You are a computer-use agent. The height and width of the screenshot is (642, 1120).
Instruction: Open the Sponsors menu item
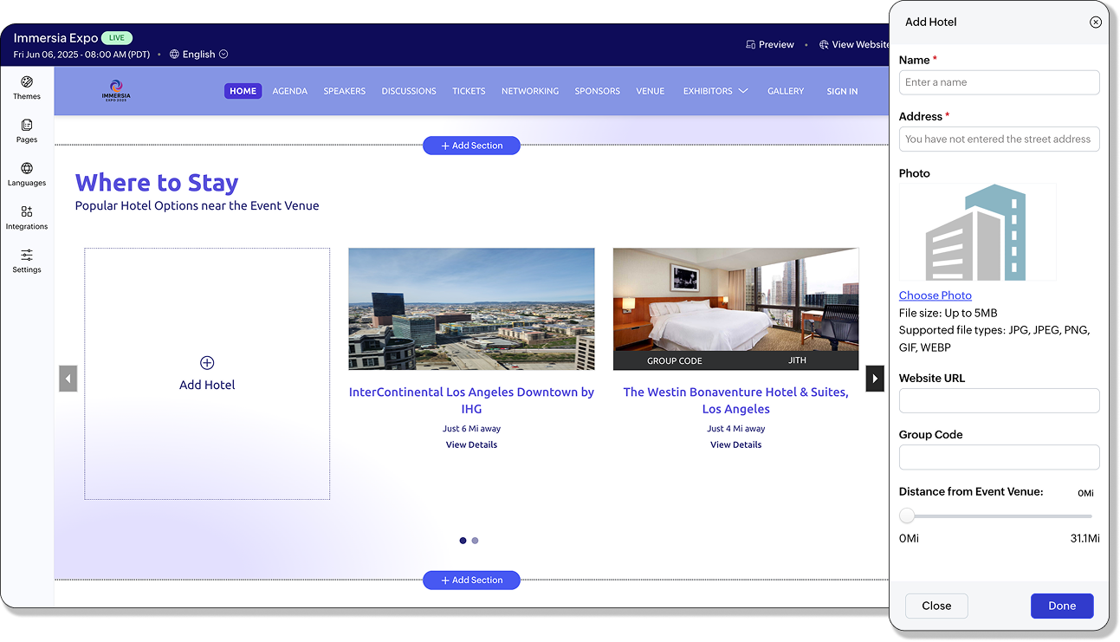tap(598, 91)
